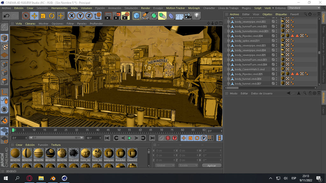This screenshot has width=326, height=183.
Task: Expand body_tunnel.smd.006 tree node
Action: (x=229, y=79)
